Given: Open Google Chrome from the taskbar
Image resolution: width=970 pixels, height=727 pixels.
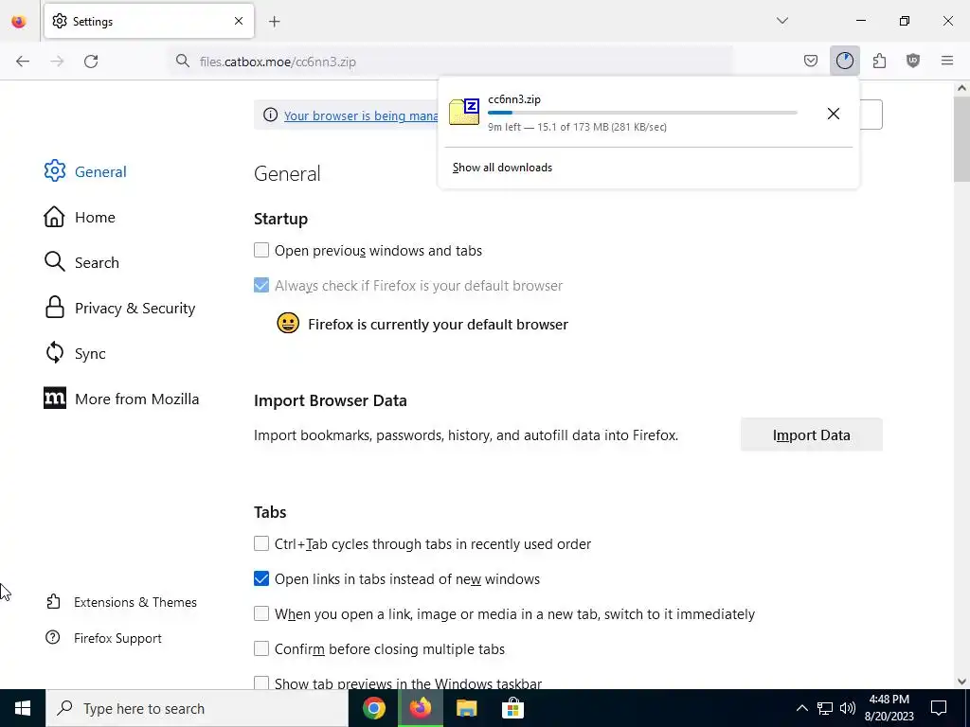Looking at the screenshot, I should (373, 708).
